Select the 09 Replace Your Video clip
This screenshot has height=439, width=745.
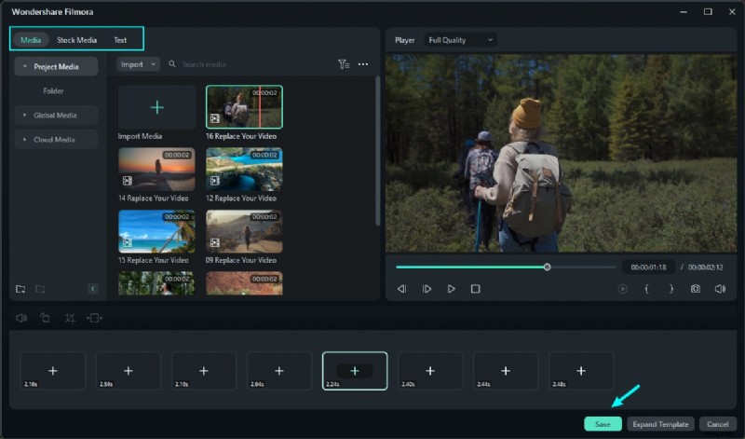pyautogui.click(x=244, y=231)
